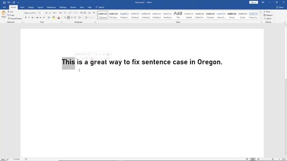This screenshot has width=287, height=161.
Task: Apply the Heading 1 style
Action: tap(124, 15)
